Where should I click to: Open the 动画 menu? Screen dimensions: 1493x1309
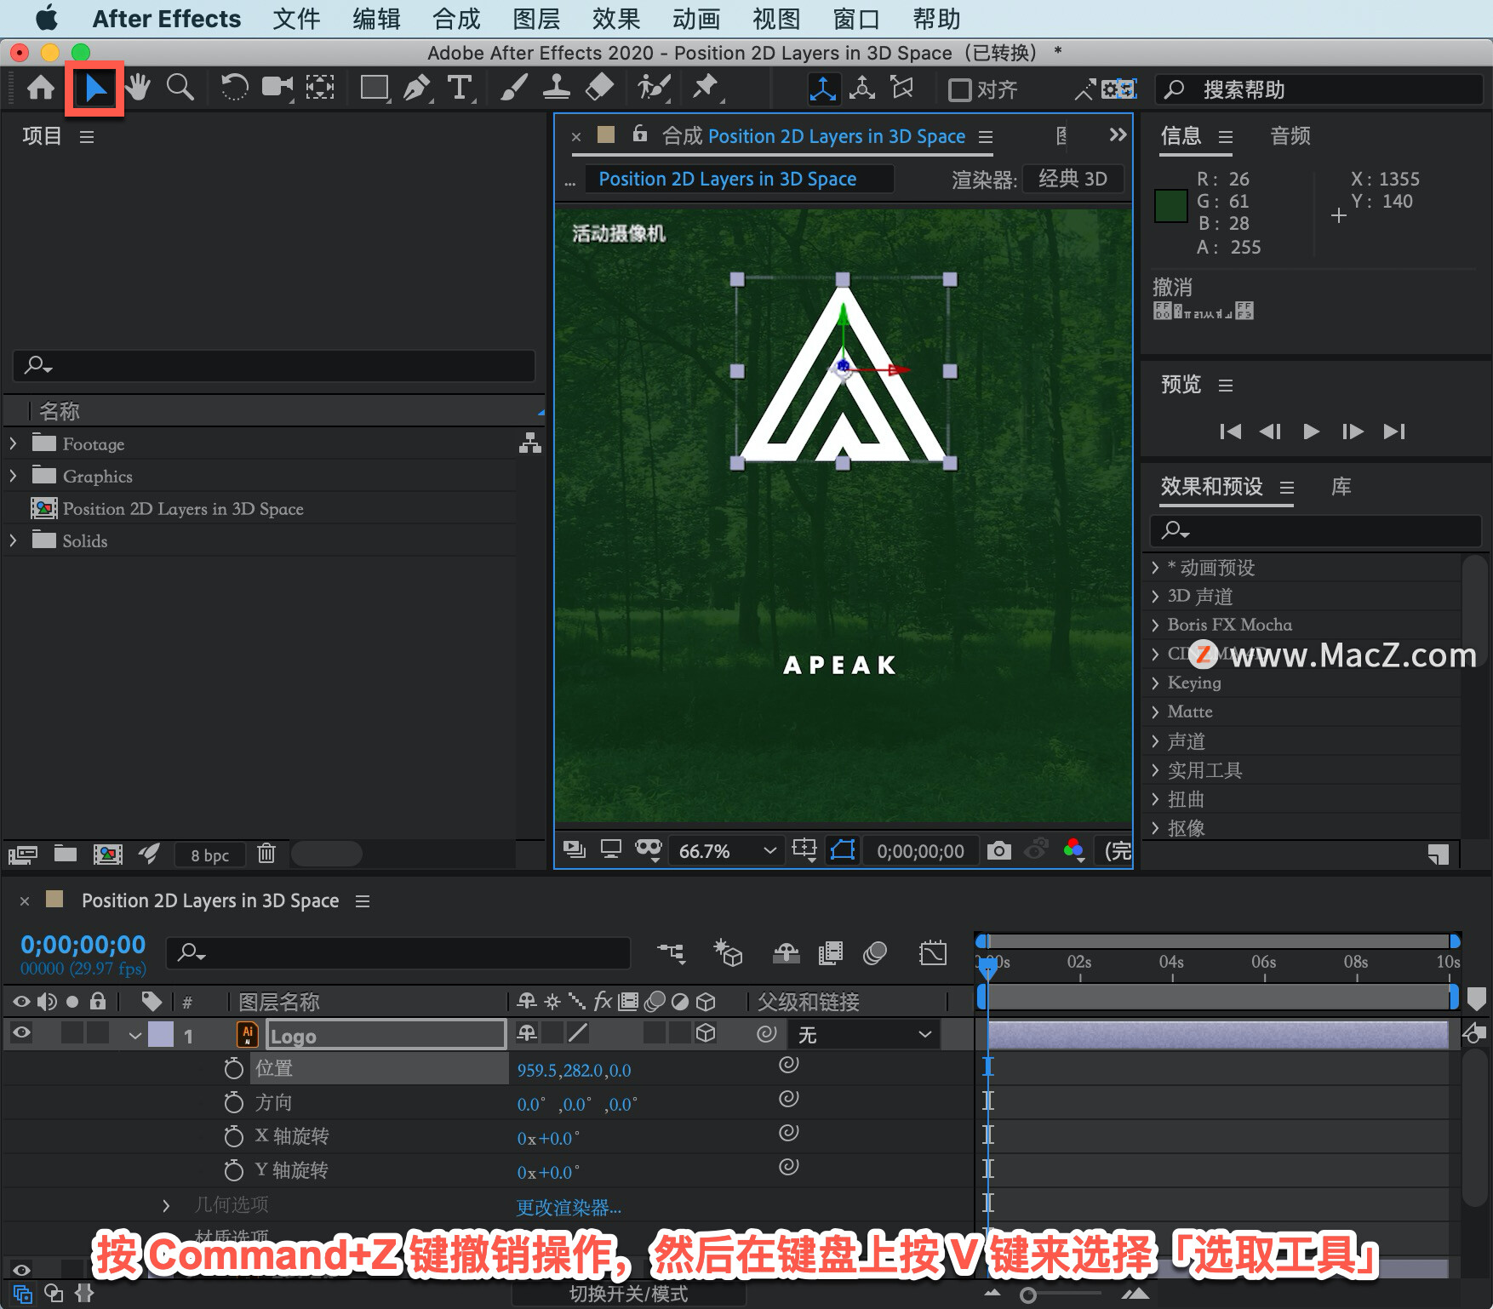click(x=696, y=19)
